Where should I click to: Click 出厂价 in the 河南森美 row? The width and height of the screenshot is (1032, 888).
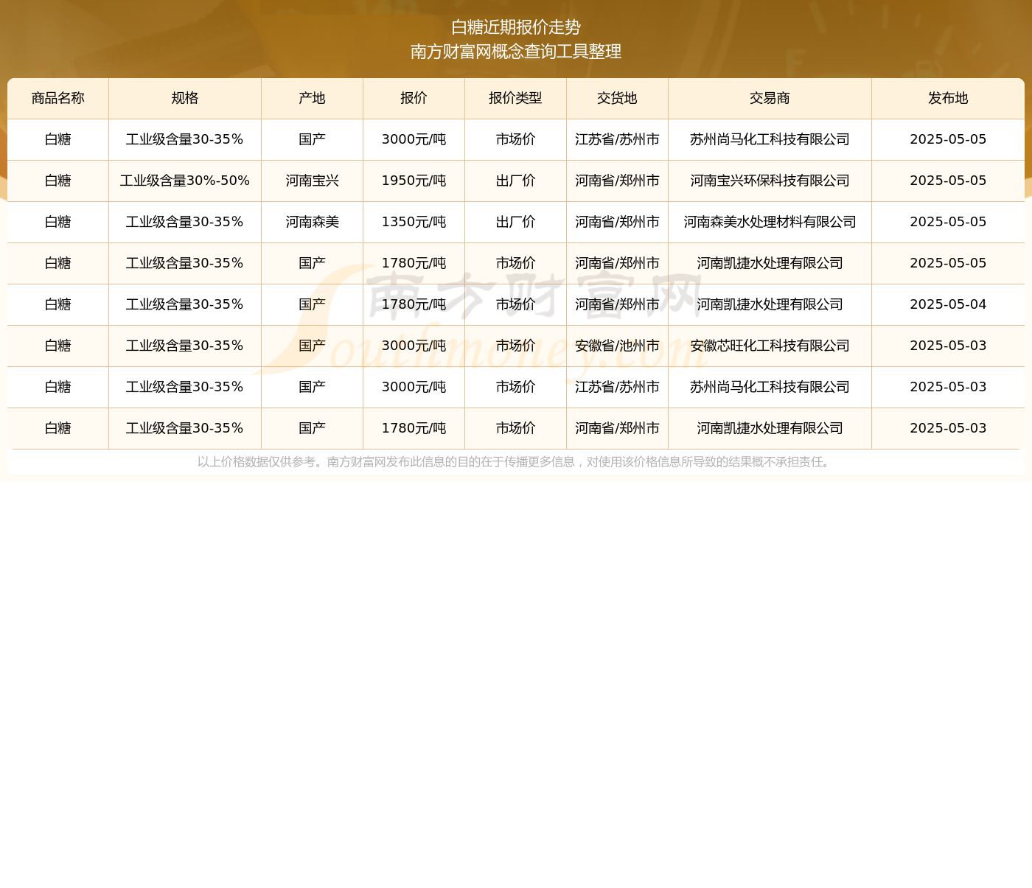click(x=516, y=223)
